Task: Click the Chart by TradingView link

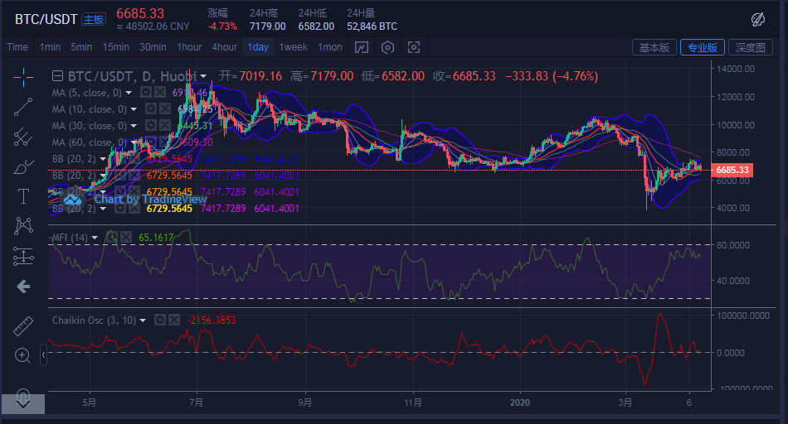Action: (x=151, y=200)
